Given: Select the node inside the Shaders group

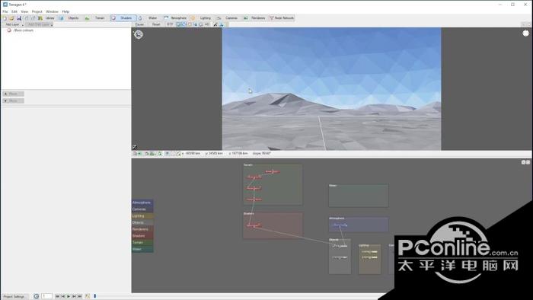Looking at the screenshot, I should 254,225.
